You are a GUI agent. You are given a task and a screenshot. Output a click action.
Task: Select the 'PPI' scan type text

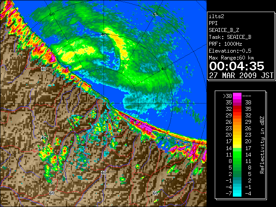pyautogui.click(x=213, y=23)
